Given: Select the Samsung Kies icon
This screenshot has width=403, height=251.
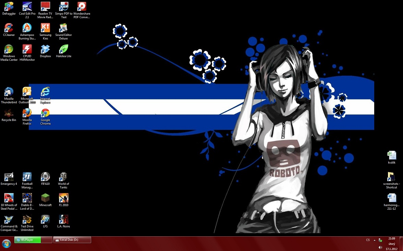Looking at the screenshot, I should click(x=45, y=28).
